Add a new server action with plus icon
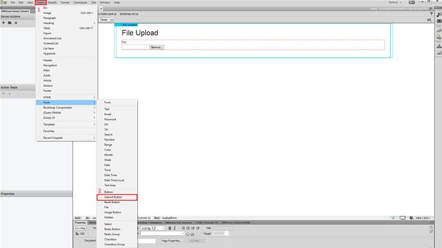Screen dimensions: 442x248 [x=4, y=23]
